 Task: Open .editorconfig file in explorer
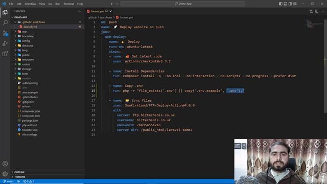(x=47, y=83)
